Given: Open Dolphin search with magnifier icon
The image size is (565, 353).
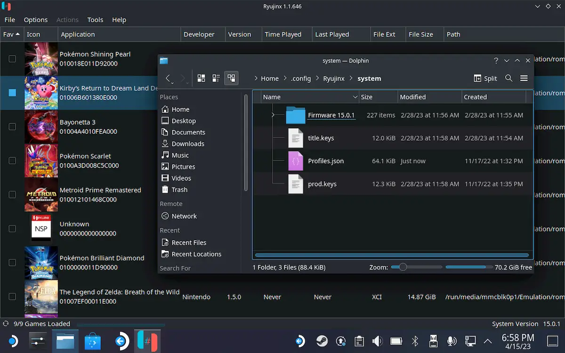Looking at the screenshot, I should pos(508,78).
